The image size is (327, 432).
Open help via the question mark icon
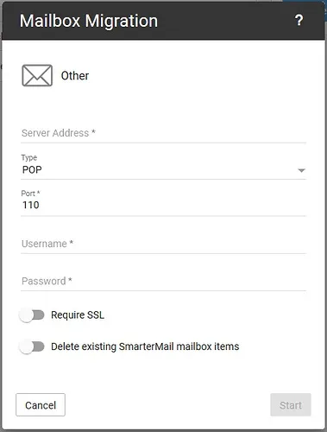click(299, 21)
